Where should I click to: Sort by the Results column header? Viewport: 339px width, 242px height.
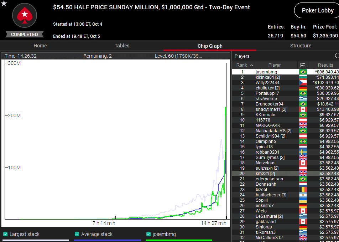[x=325, y=65]
